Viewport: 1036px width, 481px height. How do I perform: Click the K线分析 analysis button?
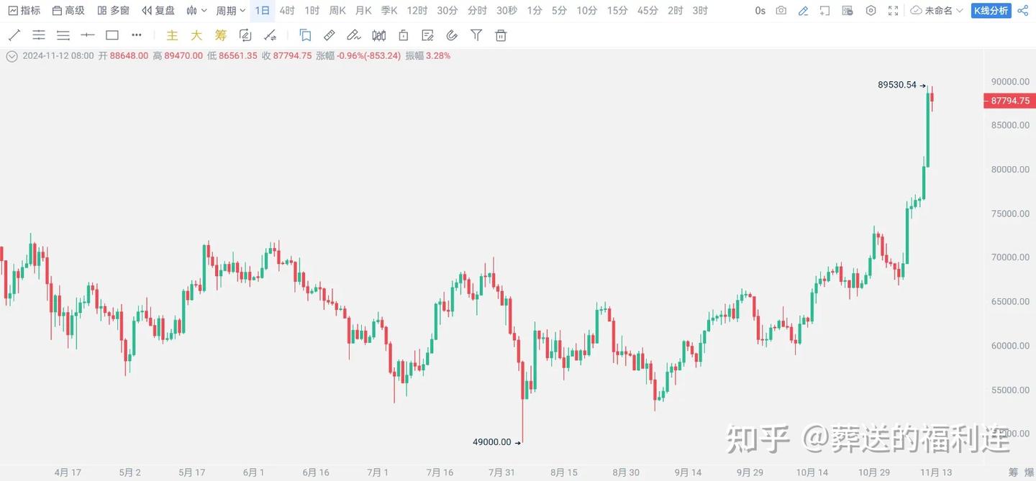990,10
